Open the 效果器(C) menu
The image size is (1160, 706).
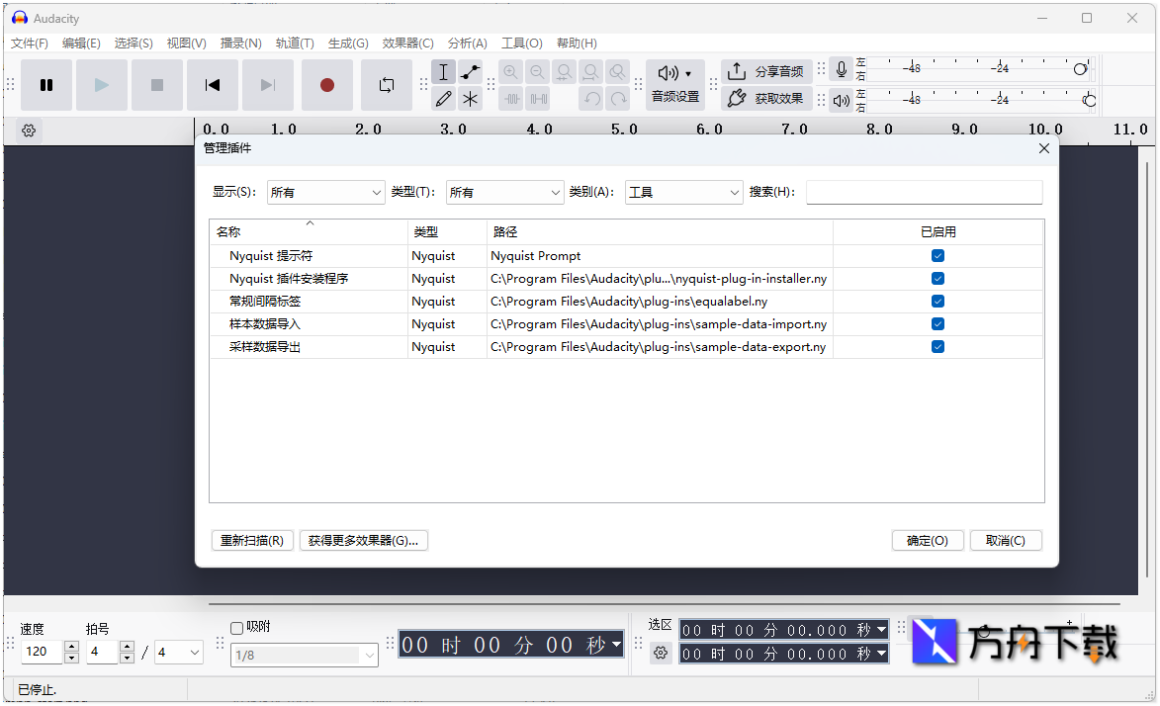click(x=407, y=44)
